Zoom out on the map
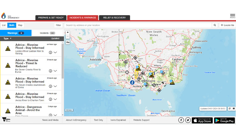The image size is (236, 135). 68,36
